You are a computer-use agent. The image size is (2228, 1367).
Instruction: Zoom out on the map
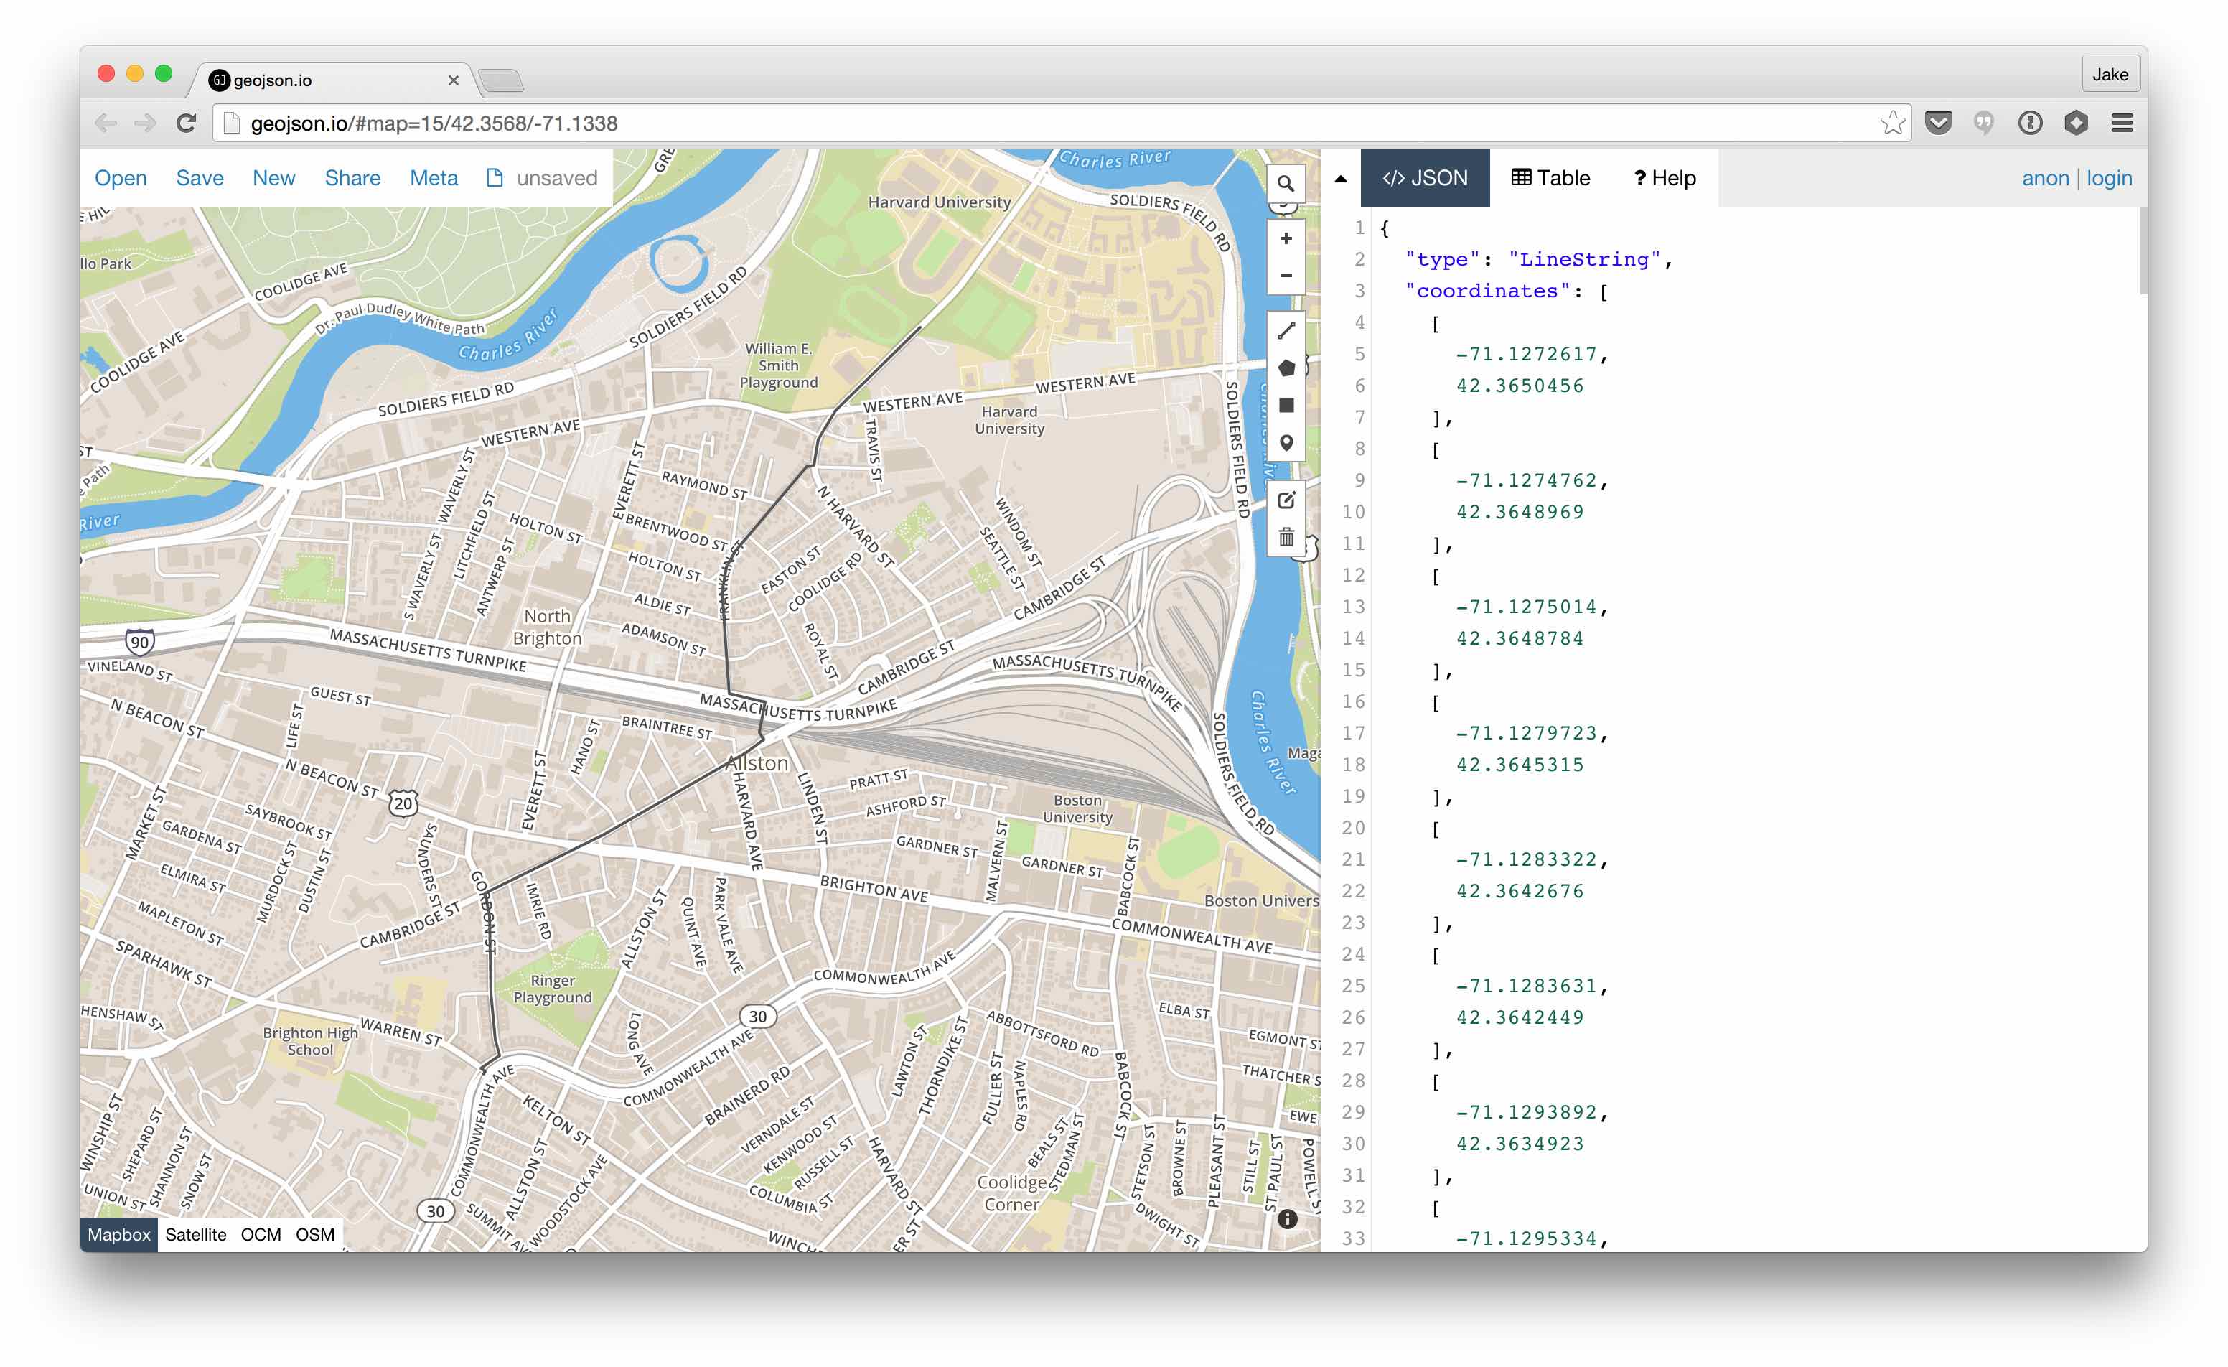click(x=1285, y=276)
